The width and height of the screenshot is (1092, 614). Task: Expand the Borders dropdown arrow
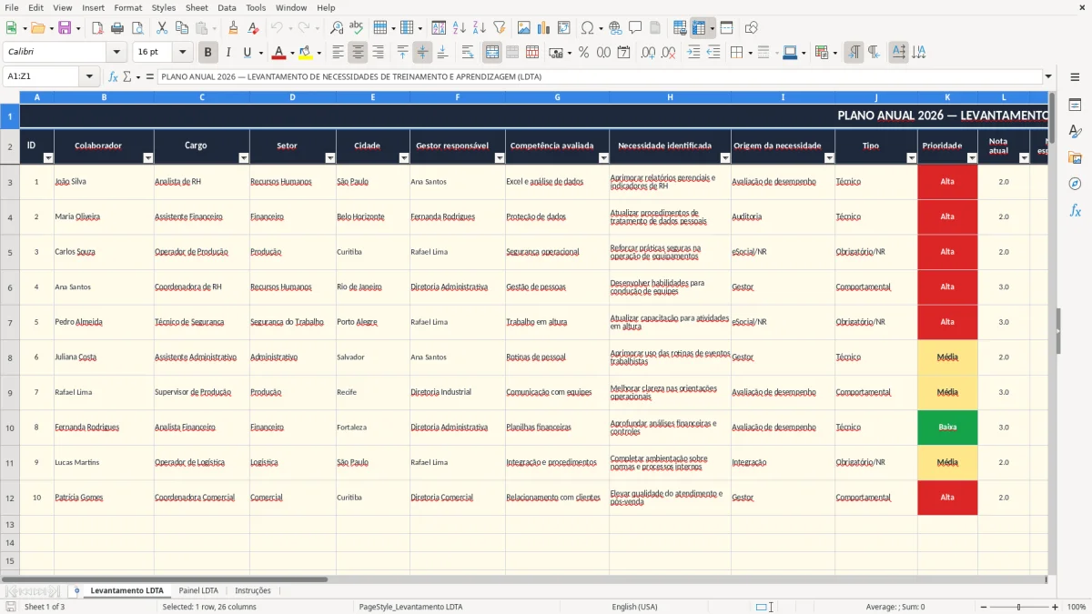(x=750, y=53)
